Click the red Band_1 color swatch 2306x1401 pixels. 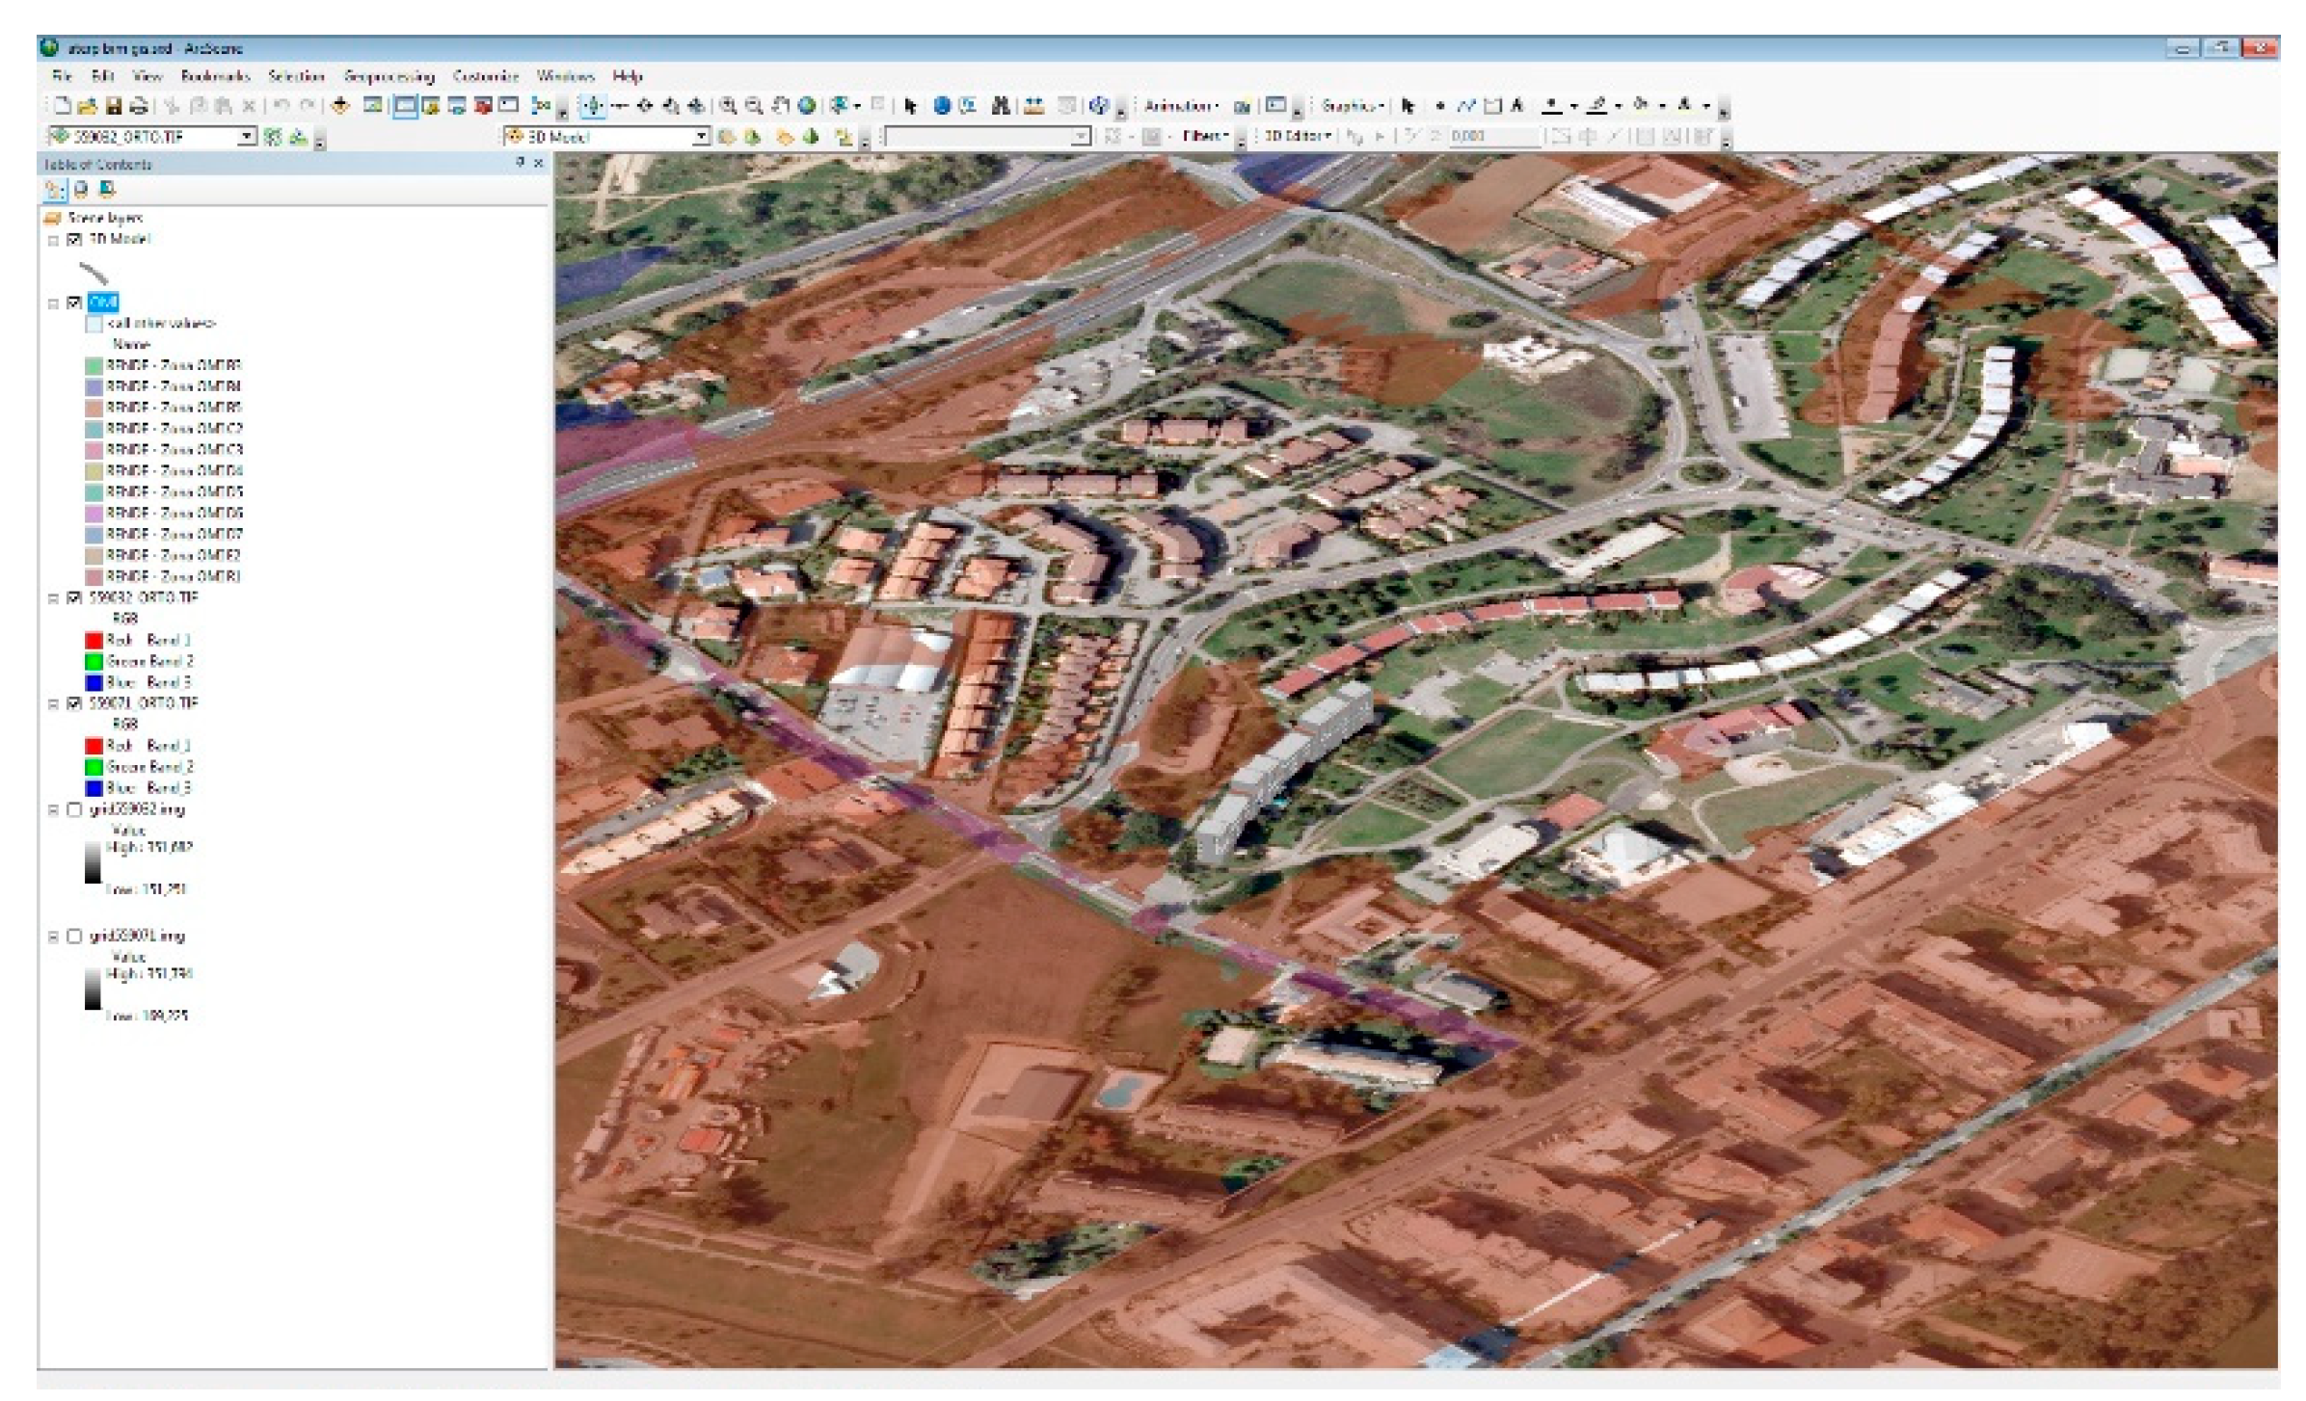tap(94, 641)
